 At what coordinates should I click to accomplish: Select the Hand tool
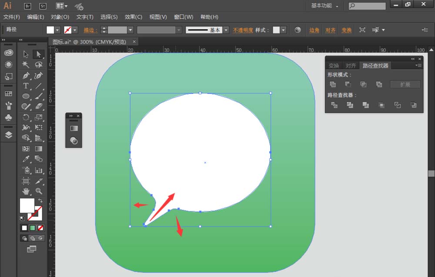pyautogui.click(x=26, y=191)
